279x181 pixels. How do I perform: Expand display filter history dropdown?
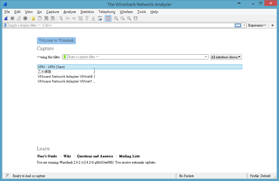pyautogui.click(x=244, y=25)
